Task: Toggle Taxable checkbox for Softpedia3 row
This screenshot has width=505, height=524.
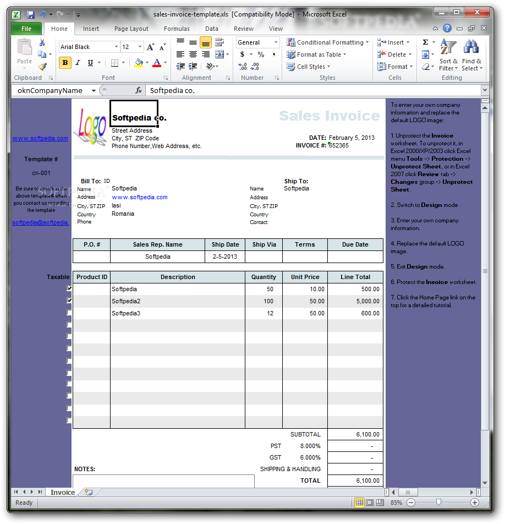Action: point(69,313)
